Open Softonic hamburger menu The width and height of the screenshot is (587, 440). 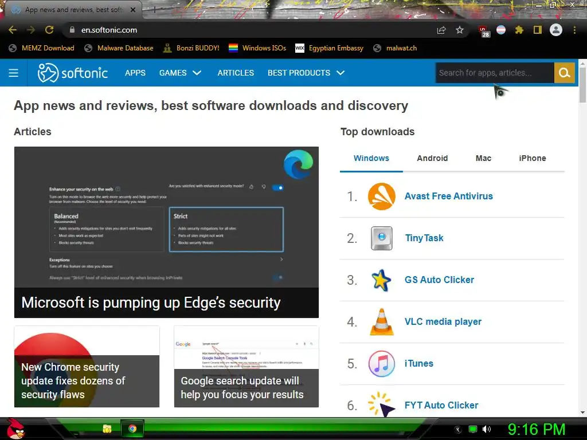coord(14,73)
